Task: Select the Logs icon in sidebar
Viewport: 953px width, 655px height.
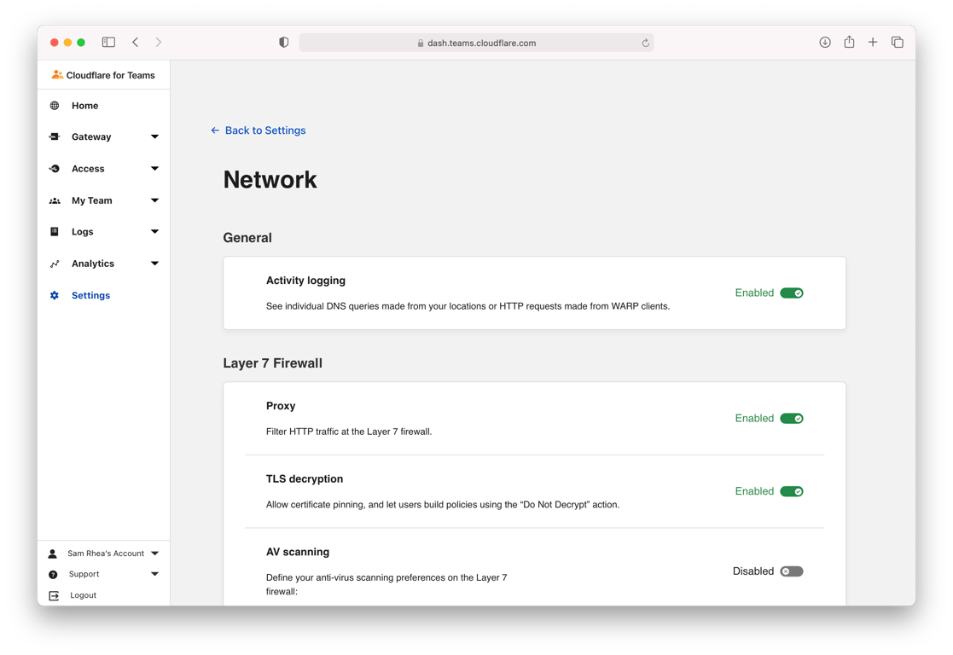Action: [x=55, y=231]
